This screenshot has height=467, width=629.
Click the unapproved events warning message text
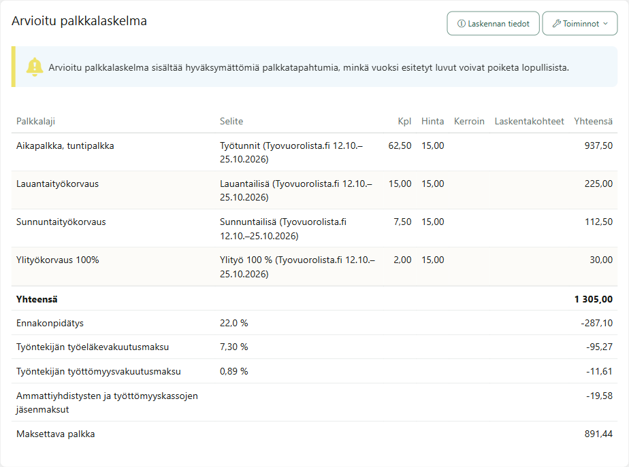[x=308, y=68]
